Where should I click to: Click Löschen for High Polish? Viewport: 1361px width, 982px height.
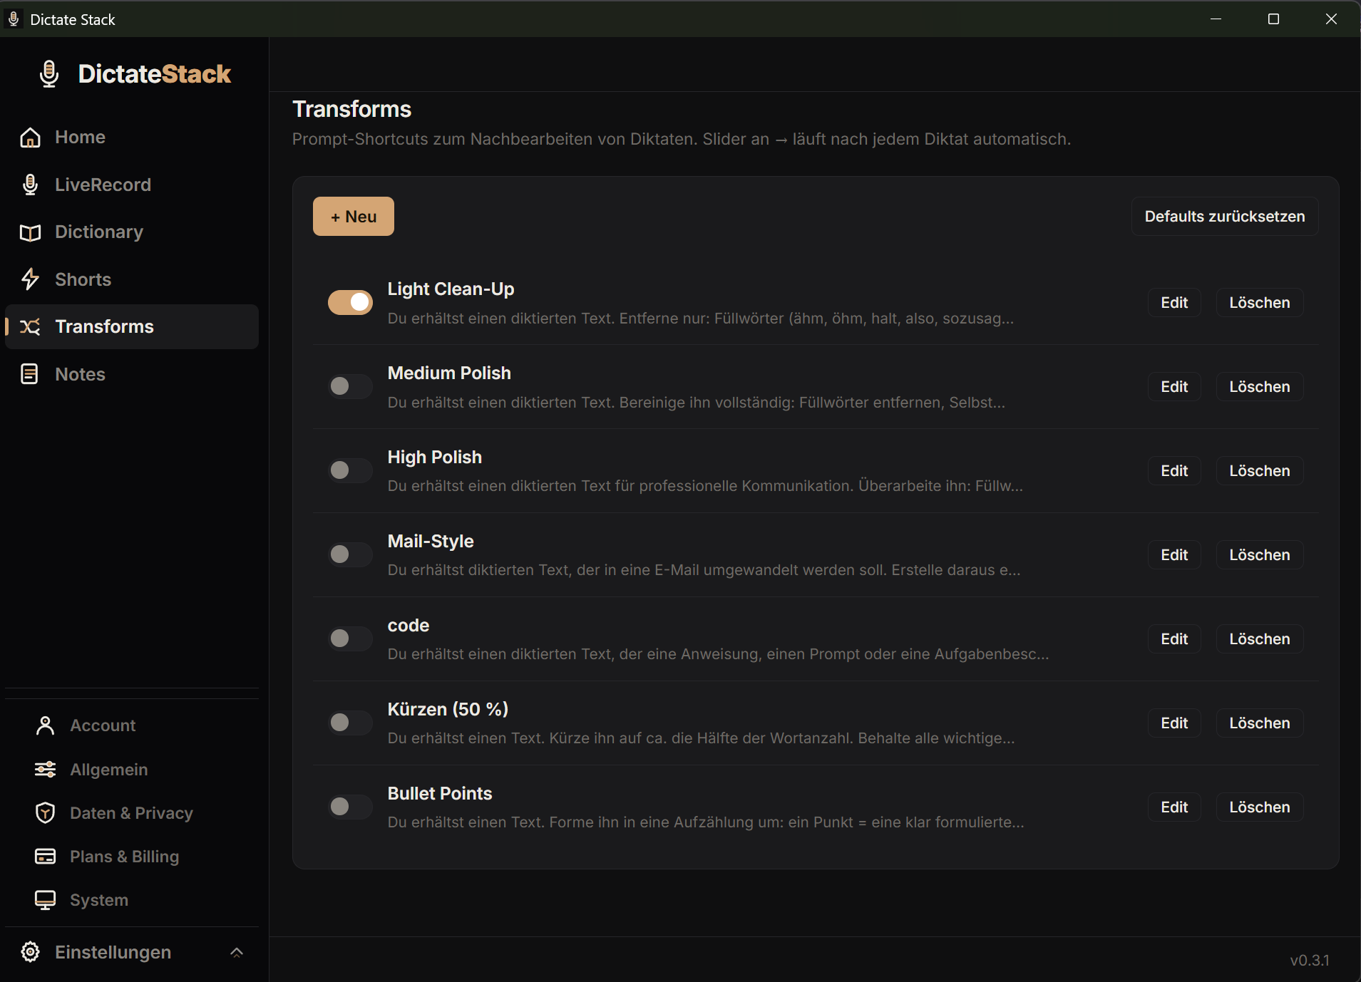coord(1260,471)
